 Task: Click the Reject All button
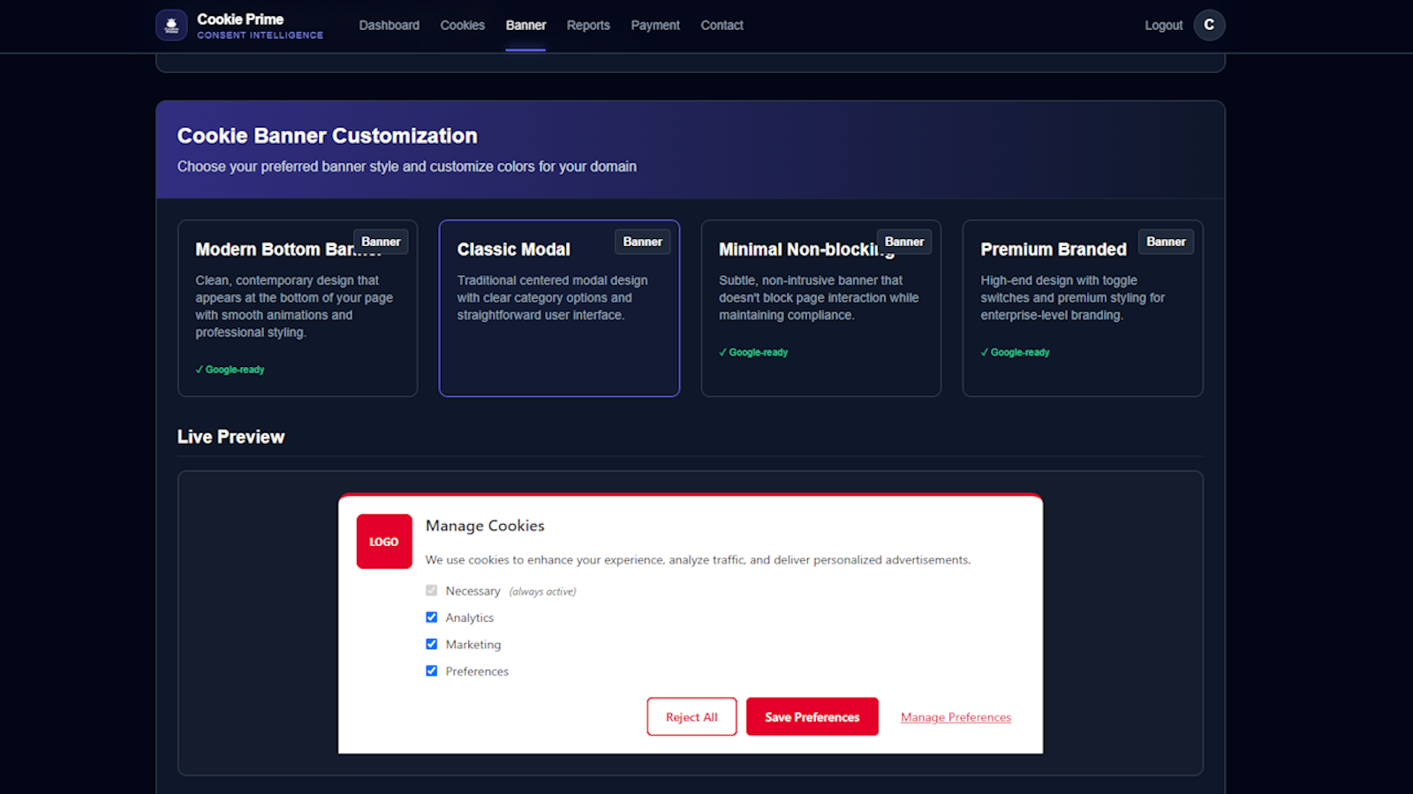click(x=691, y=716)
